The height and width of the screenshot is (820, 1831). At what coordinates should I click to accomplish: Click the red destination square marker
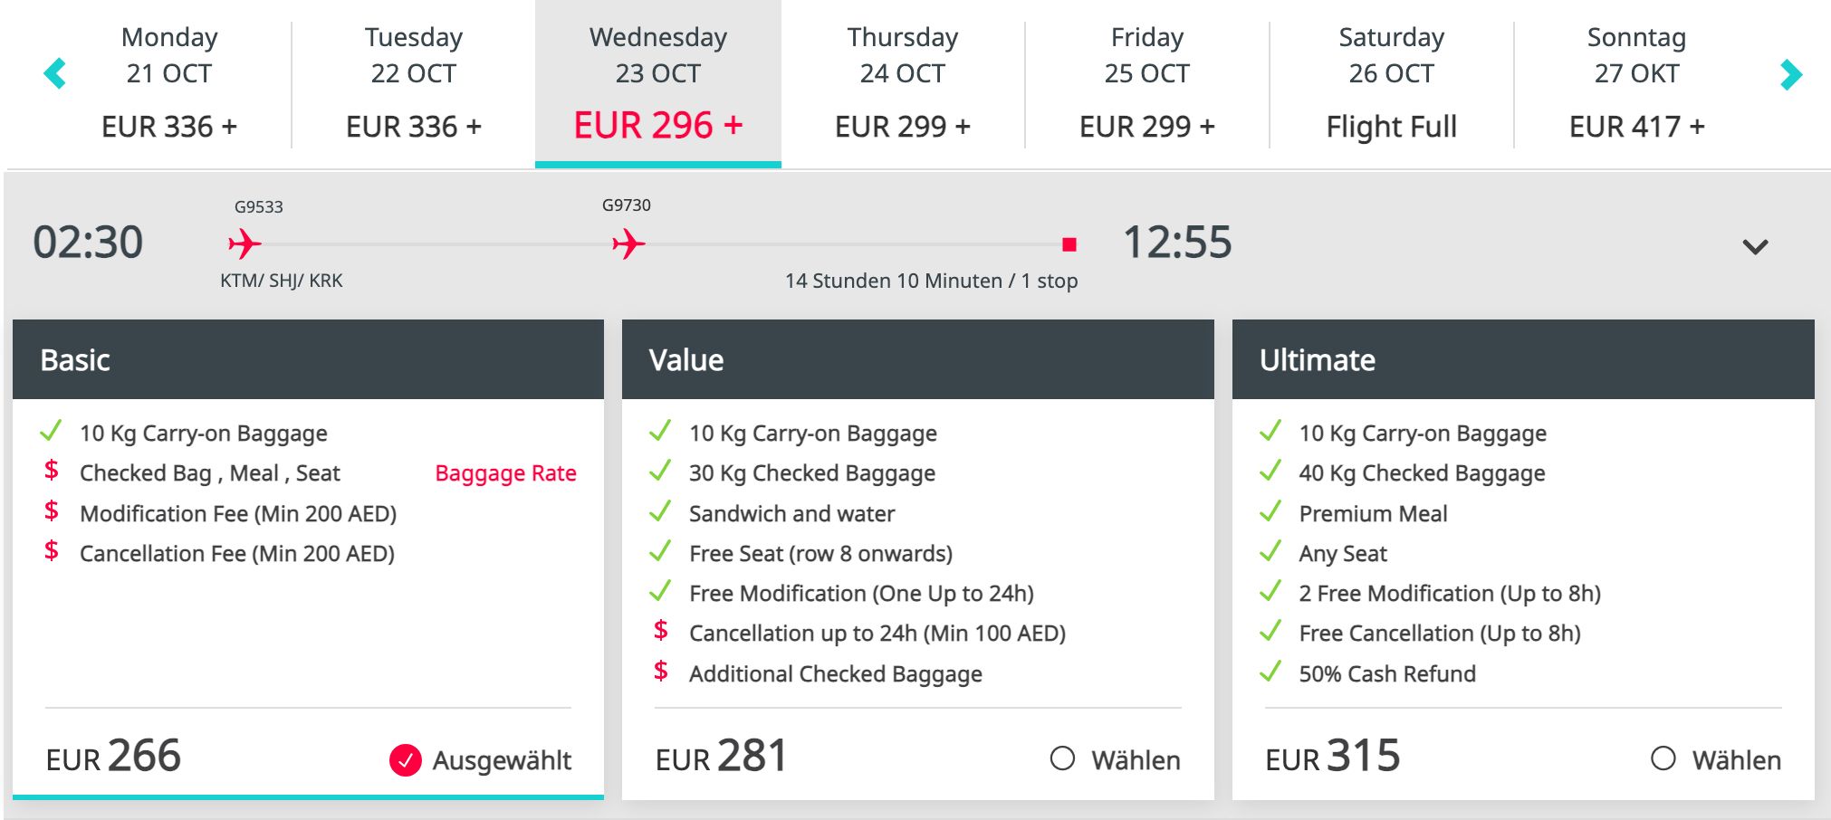click(1069, 244)
